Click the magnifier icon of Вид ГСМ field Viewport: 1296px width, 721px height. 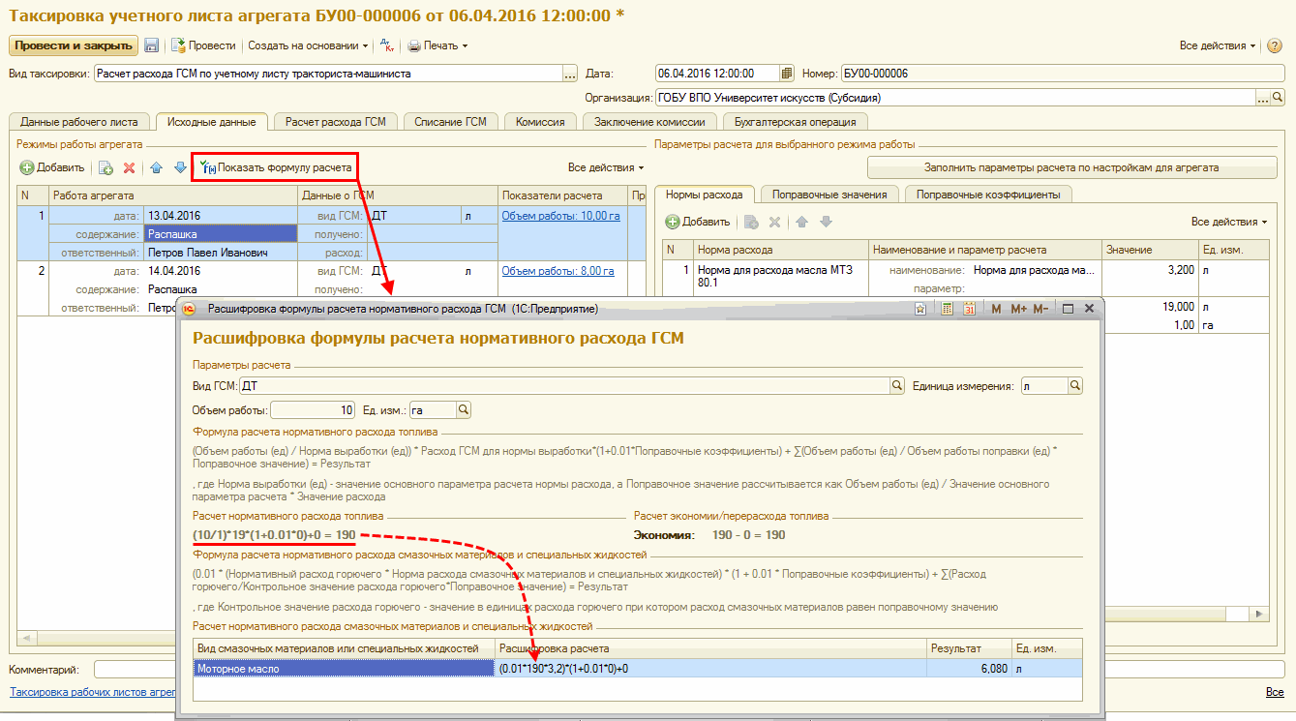[x=897, y=386]
